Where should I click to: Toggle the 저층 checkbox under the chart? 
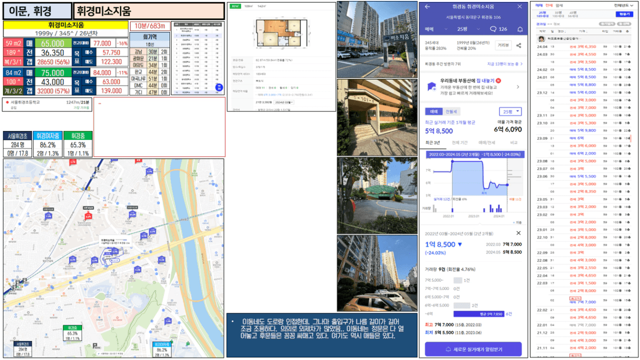point(516,223)
